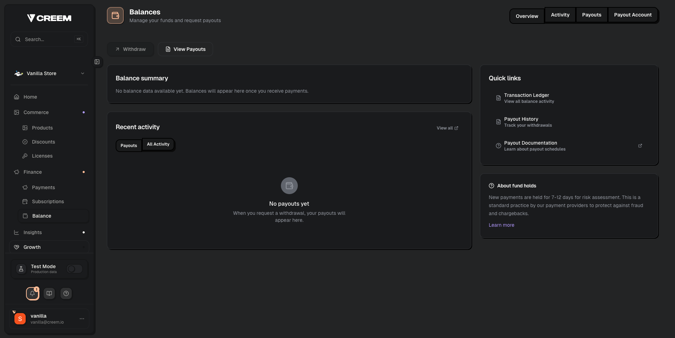Switch to the Payouts top tab
Viewport: 675px width, 338px height.
click(592, 15)
